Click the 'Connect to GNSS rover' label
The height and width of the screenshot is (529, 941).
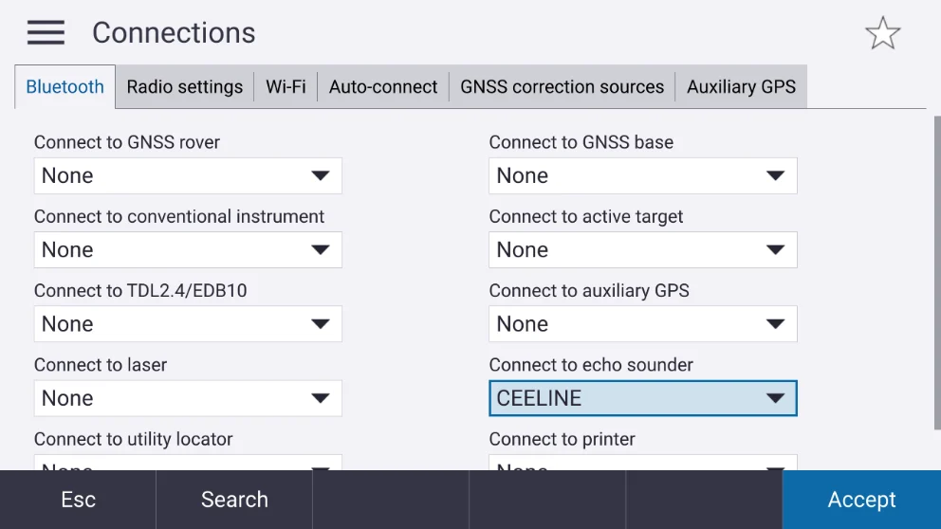pos(126,142)
